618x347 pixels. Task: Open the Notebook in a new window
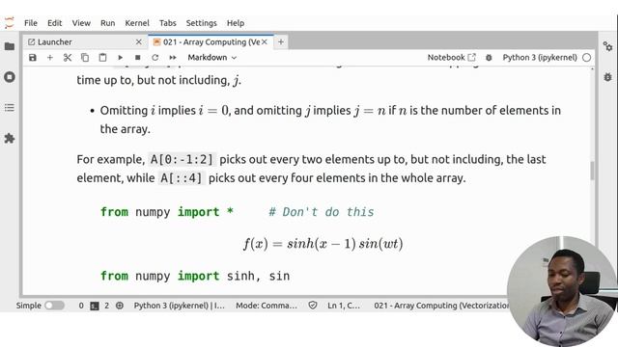[452, 58]
